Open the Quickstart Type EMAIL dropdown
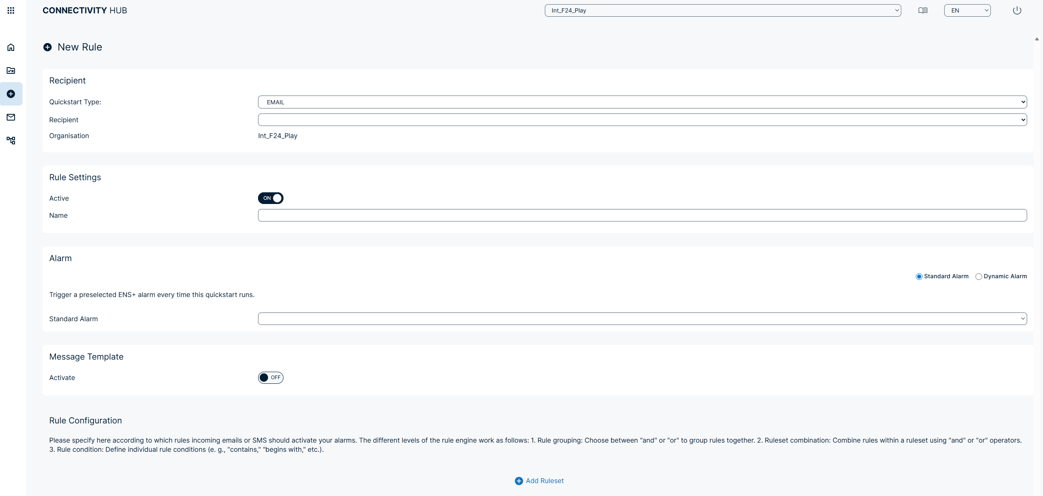The width and height of the screenshot is (1043, 496). [642, 102]
